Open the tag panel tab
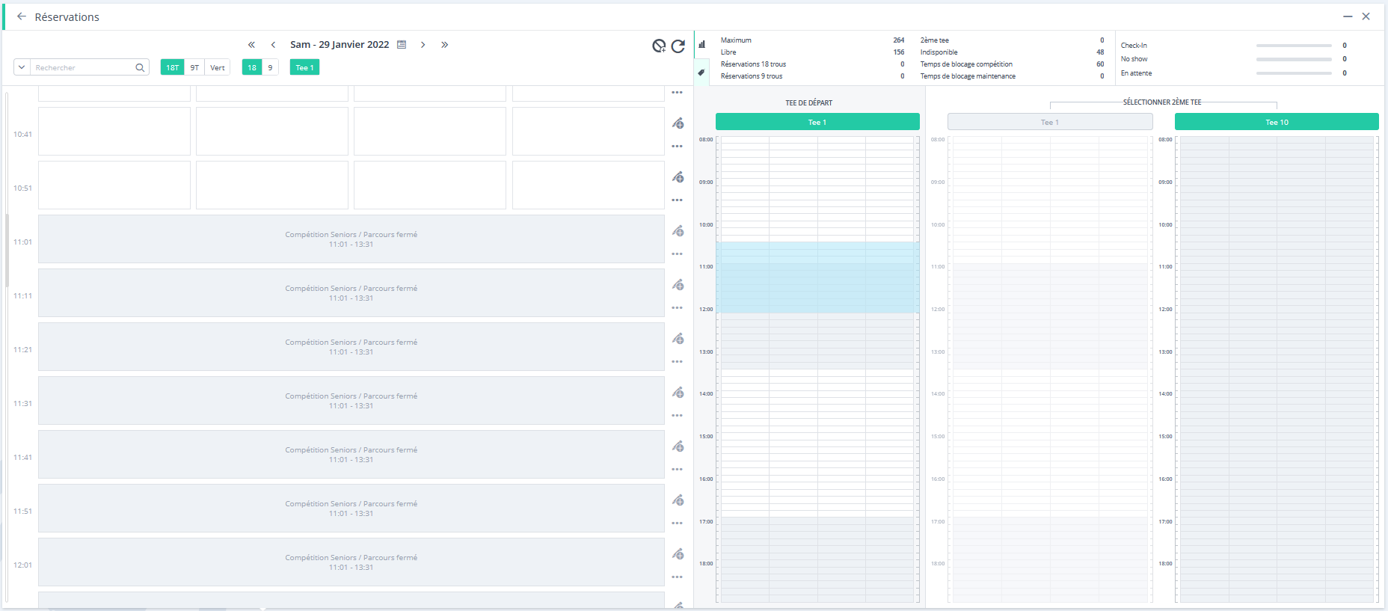This screenshot has width=1388, height=611. tap(701, 73)
